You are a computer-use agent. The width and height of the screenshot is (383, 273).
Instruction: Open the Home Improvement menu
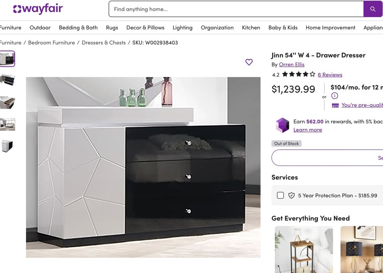pyautogui.click(x=330, y=27)
